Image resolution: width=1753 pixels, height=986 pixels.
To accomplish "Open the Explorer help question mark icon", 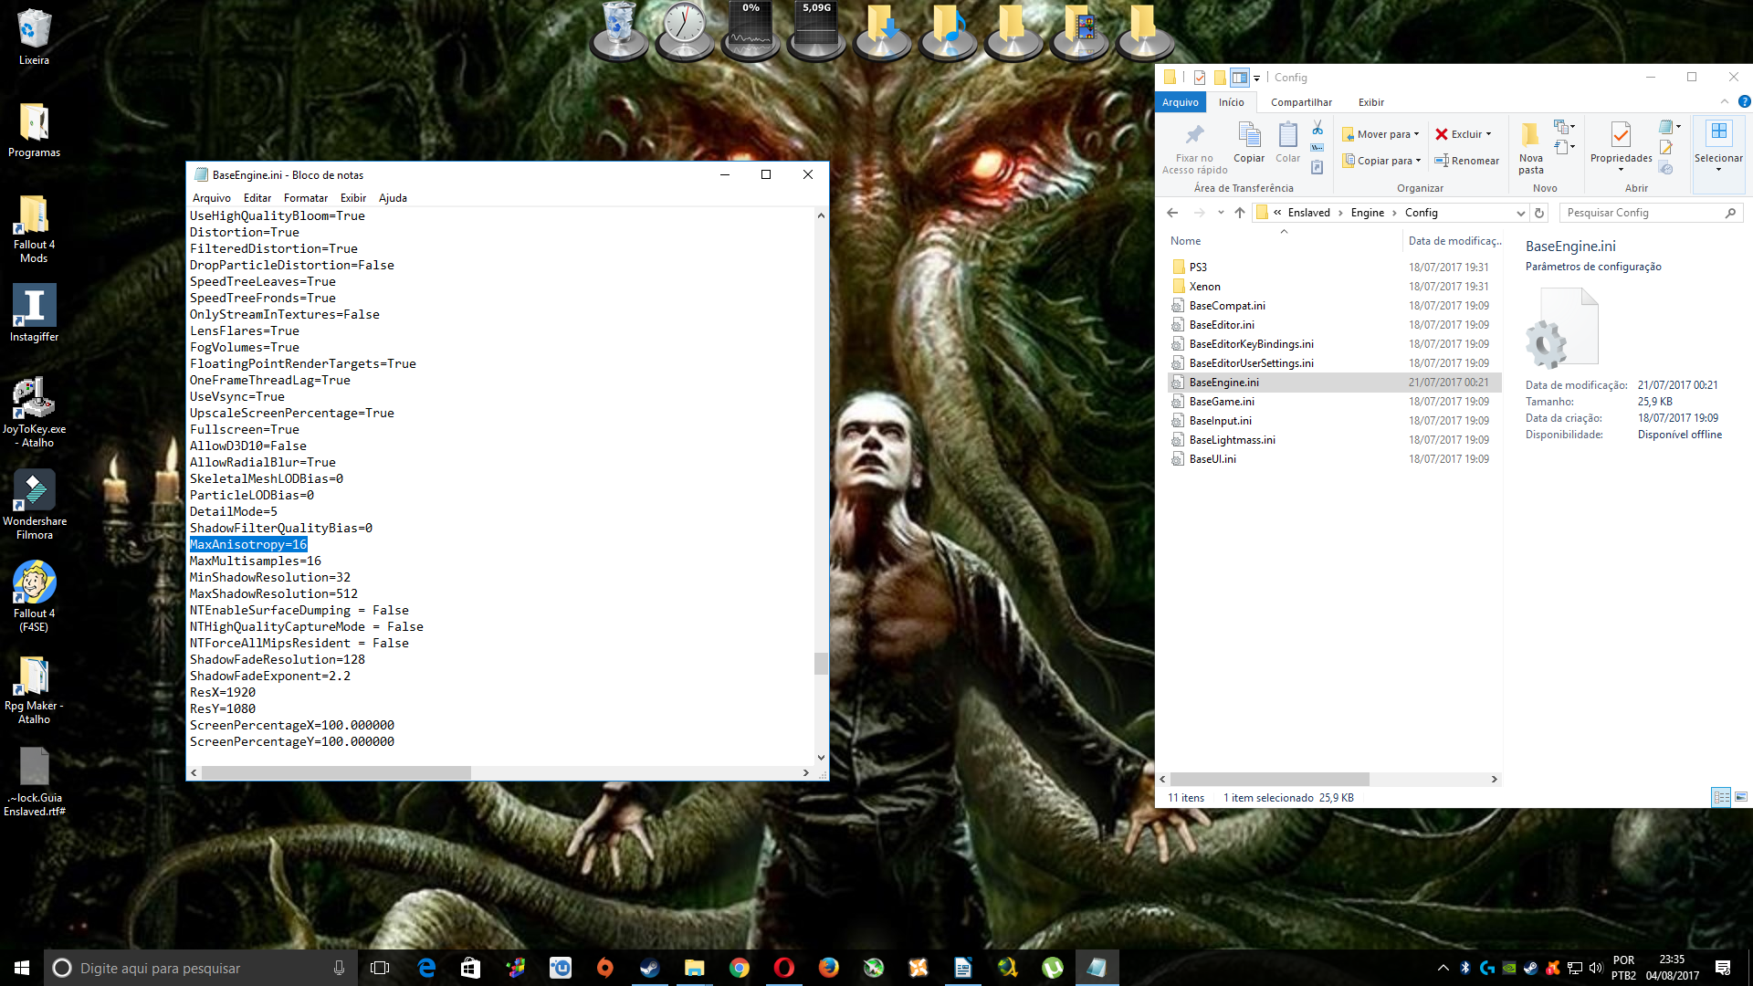I will coord(1744,101).
